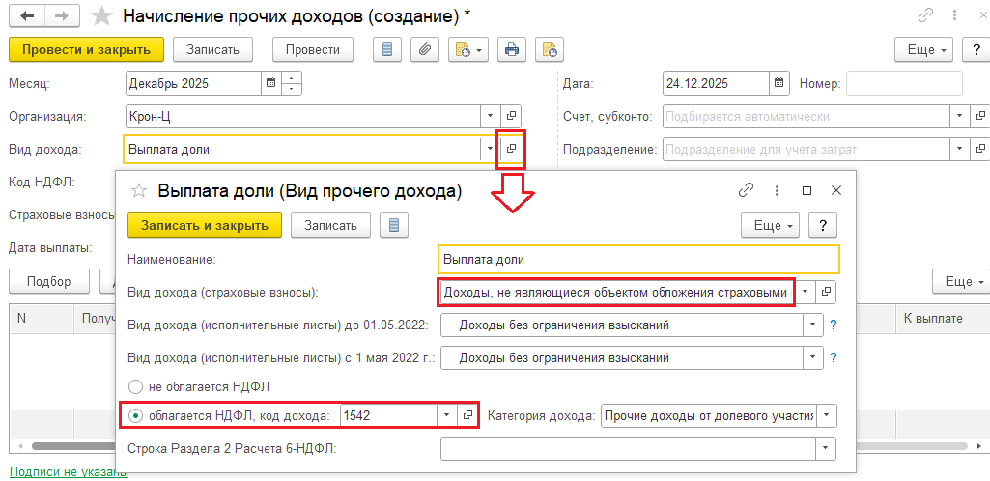The height and width of the screenshot is (481, 990).
Task: Click the Строка Раздела 2 Расчета 6-НДФЛ field
Action: pyautogui.click(x=629, y=449)
